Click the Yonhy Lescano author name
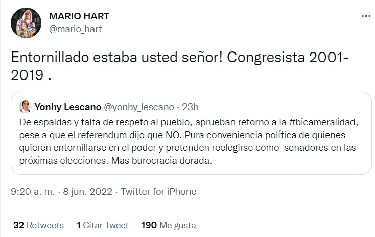The image size is (375, 237). pyautogui.click(x=67, y=107)
